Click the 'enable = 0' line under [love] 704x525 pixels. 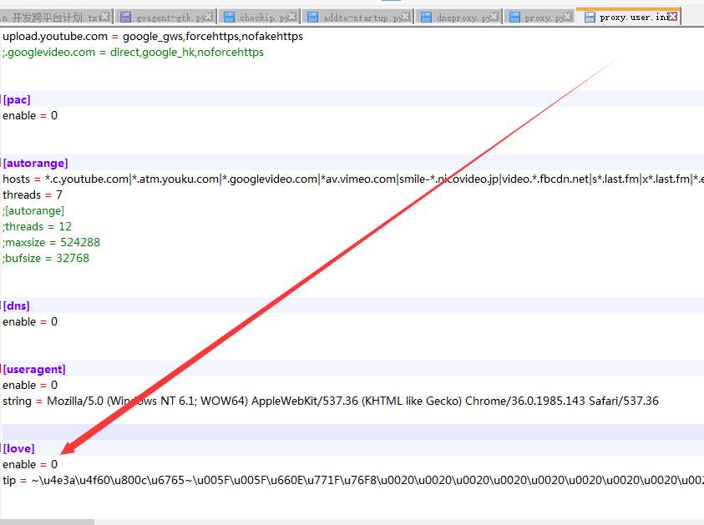point(30,464)
